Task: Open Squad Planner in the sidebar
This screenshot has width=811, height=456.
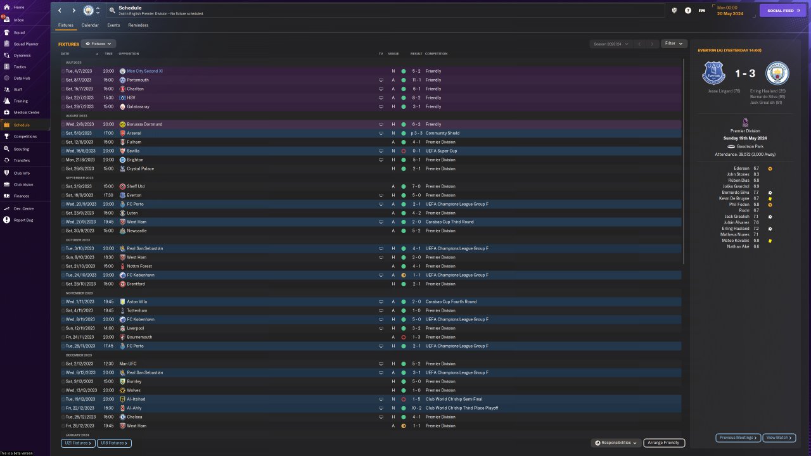Action: (x=25, y=44)
